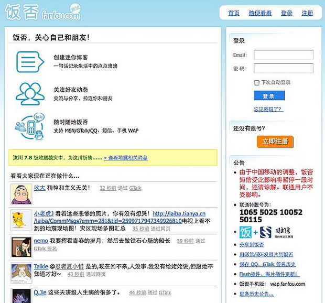The image size is (325, 303).
Task: Open the 忘记密码了? link
Action: coord(268,109)
